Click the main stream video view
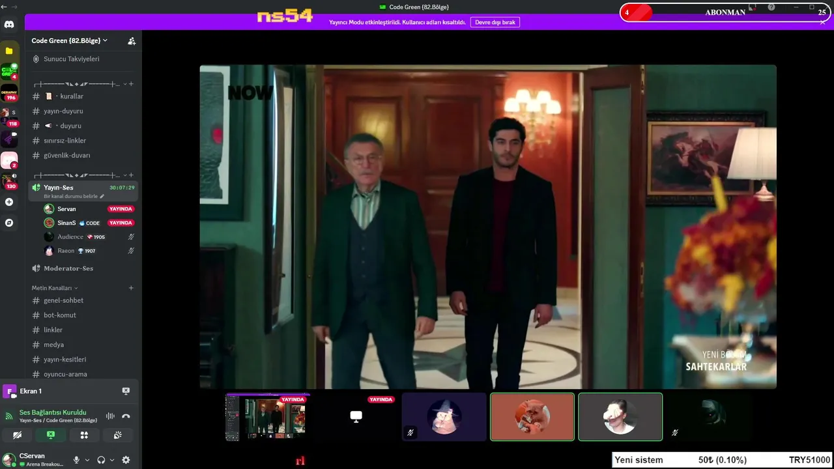Viewport: 834px width, 469px height. point(488,227)
